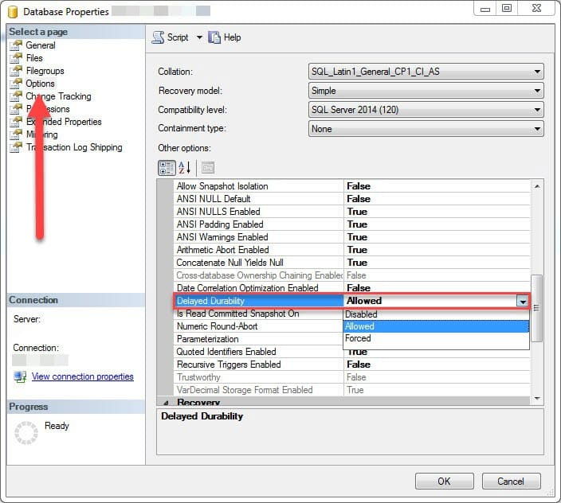Open the Help icon in toolbar
Viewport: 561px width, 503px height.
[214, 37]
